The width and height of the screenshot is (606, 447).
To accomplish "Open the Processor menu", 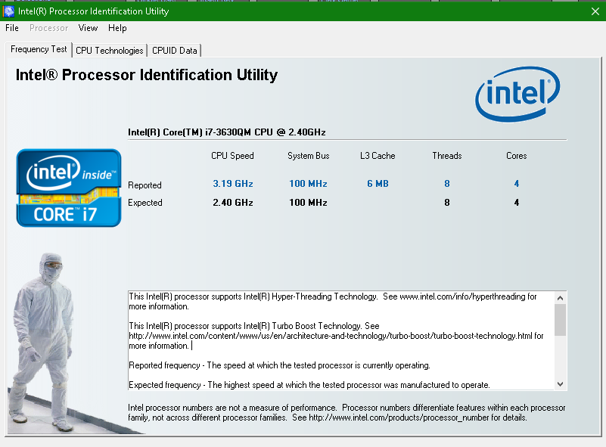I will 48,28.
